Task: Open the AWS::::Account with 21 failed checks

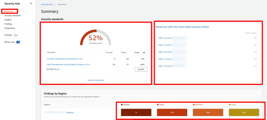Action: click(165, 45)
